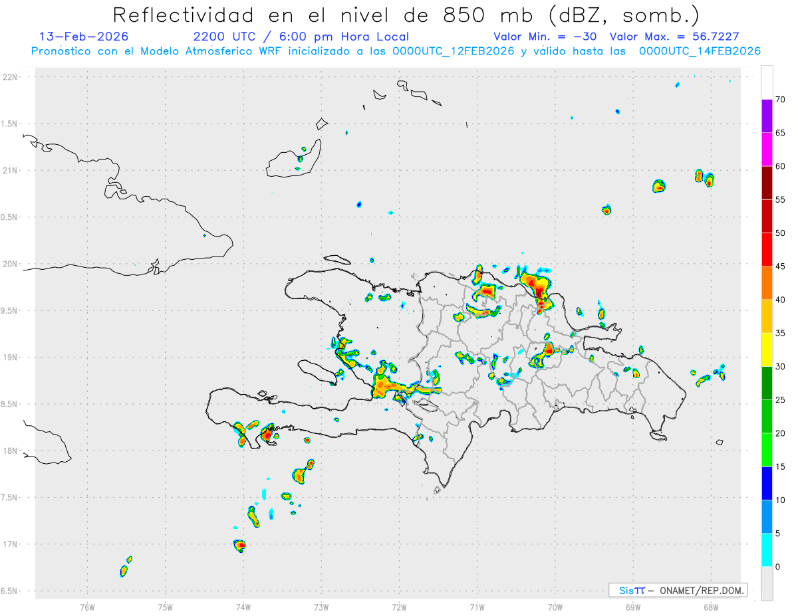Click the '45' value label on the colorbar

point(781,266)
